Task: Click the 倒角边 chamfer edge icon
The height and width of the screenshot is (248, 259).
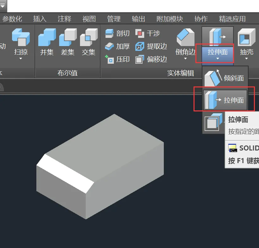Action: (186, 37)
